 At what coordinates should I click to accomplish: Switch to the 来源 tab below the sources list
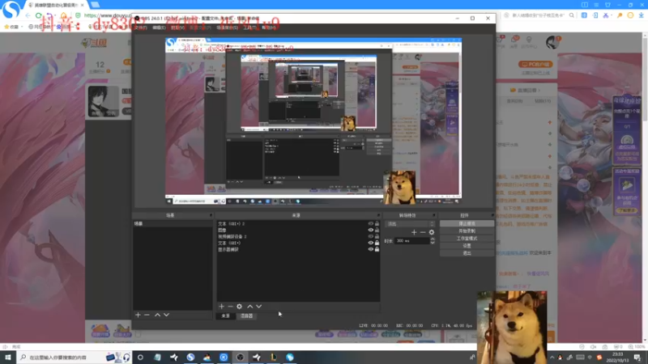[x=226, y=315]
